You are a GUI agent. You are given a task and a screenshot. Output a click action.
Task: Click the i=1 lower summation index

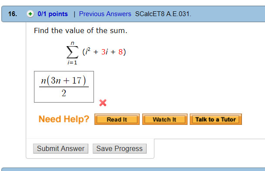72,63
